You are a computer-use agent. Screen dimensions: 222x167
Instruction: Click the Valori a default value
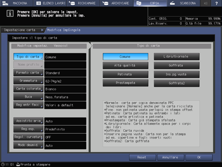[x=65, y=105]
